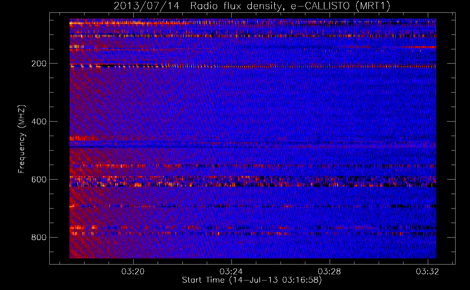This screenshot has width=470, height=290.
Task: Click the 200 frequency tick label
Action: (x=39, y=64)
